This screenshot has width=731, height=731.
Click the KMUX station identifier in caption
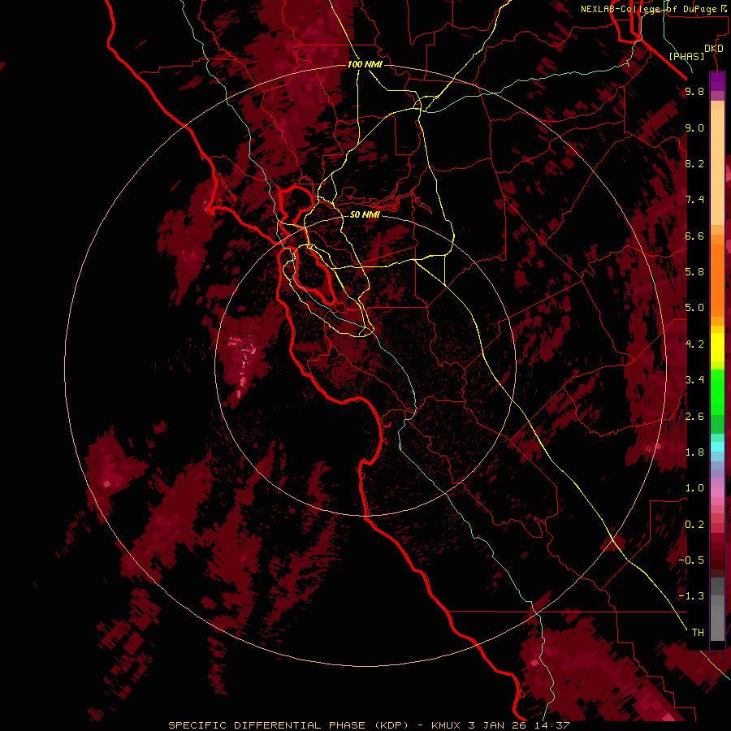click(x=446, y=725)
